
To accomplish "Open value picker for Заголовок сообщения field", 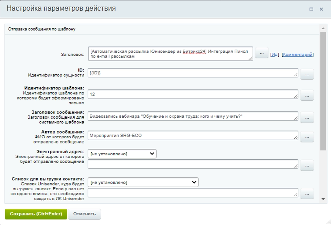I will (307, 117).
